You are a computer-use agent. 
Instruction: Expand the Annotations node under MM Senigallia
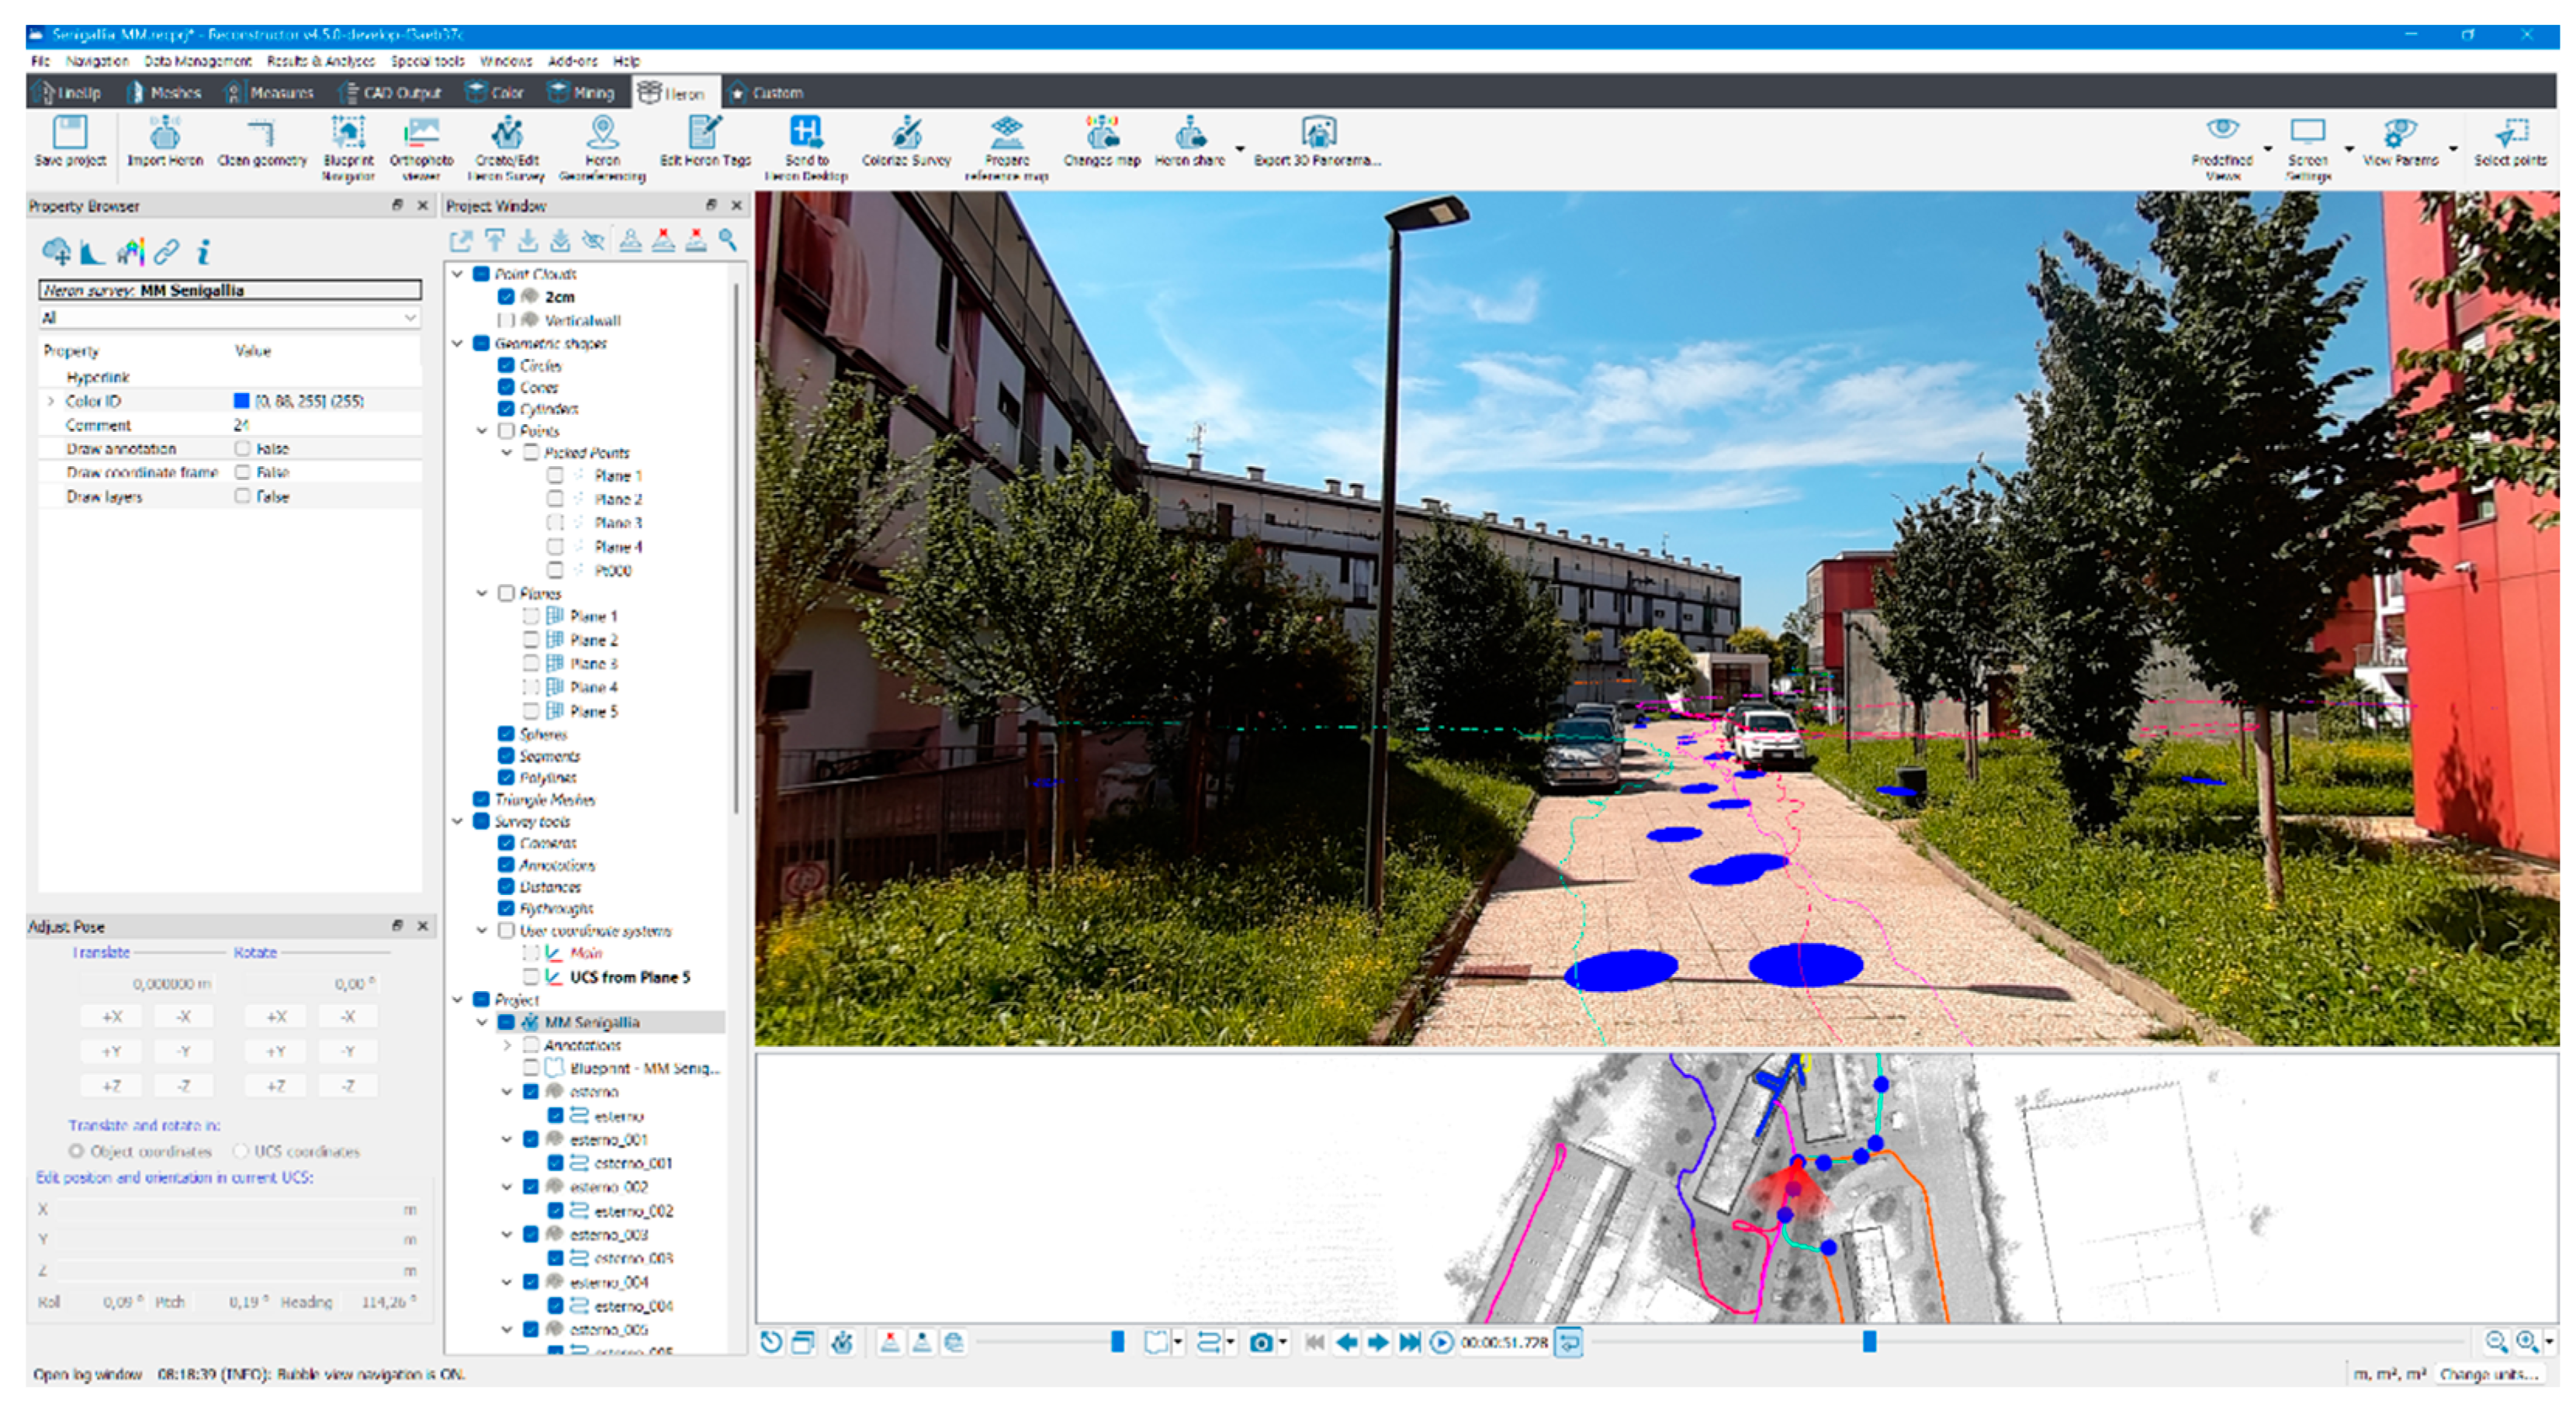point(507,1045)
